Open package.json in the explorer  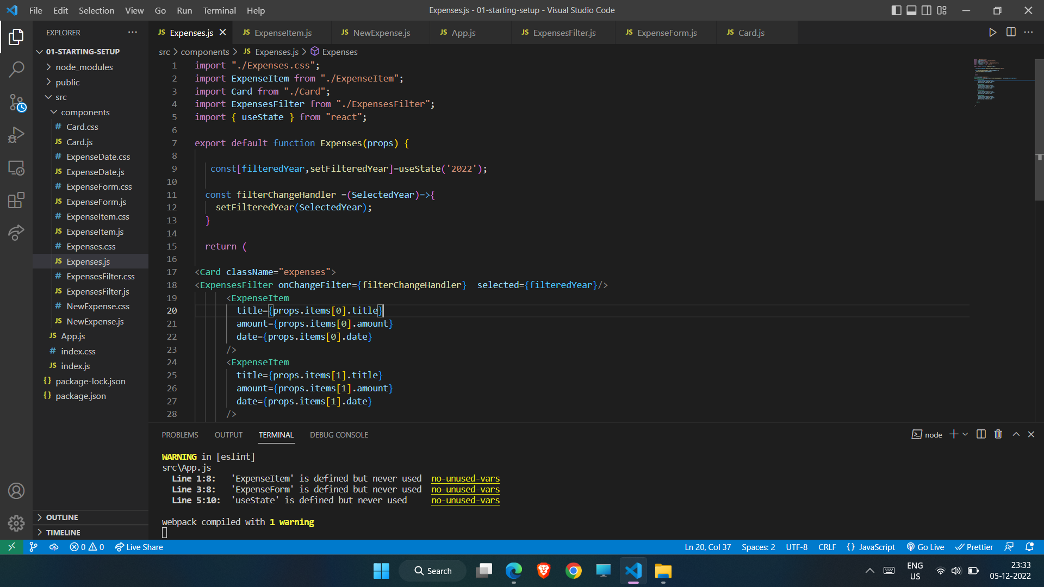pyautogui.click(x=80, y=396)
